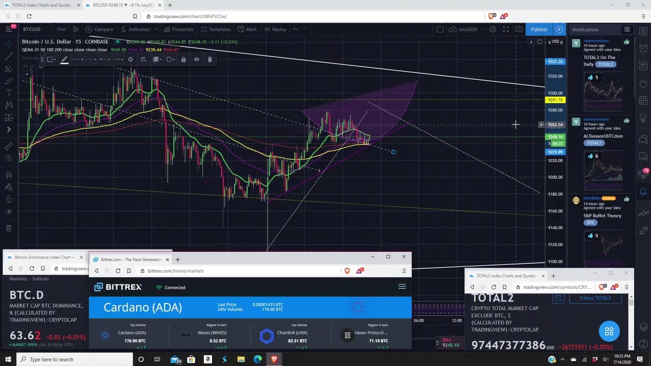Open Financials panel
Image resolution: width=651 pixels, height=366 pixels.
(x=179, y=29)
